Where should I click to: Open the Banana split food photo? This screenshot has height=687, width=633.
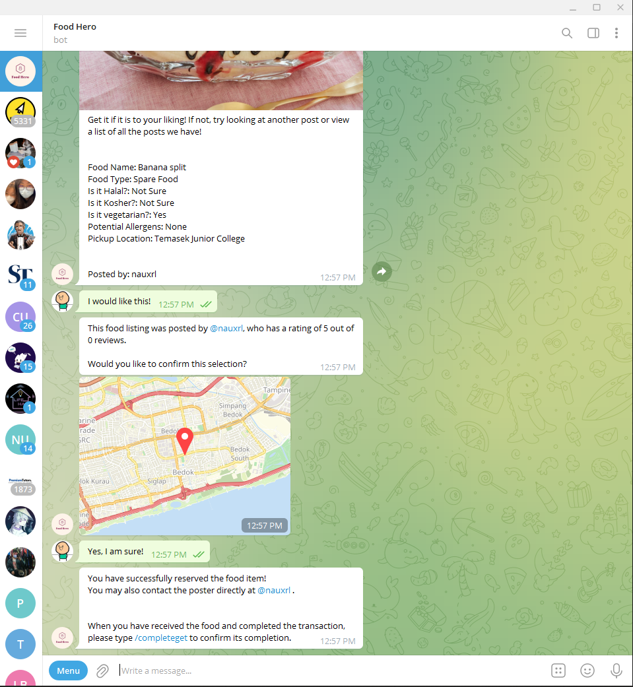[221, 80]
